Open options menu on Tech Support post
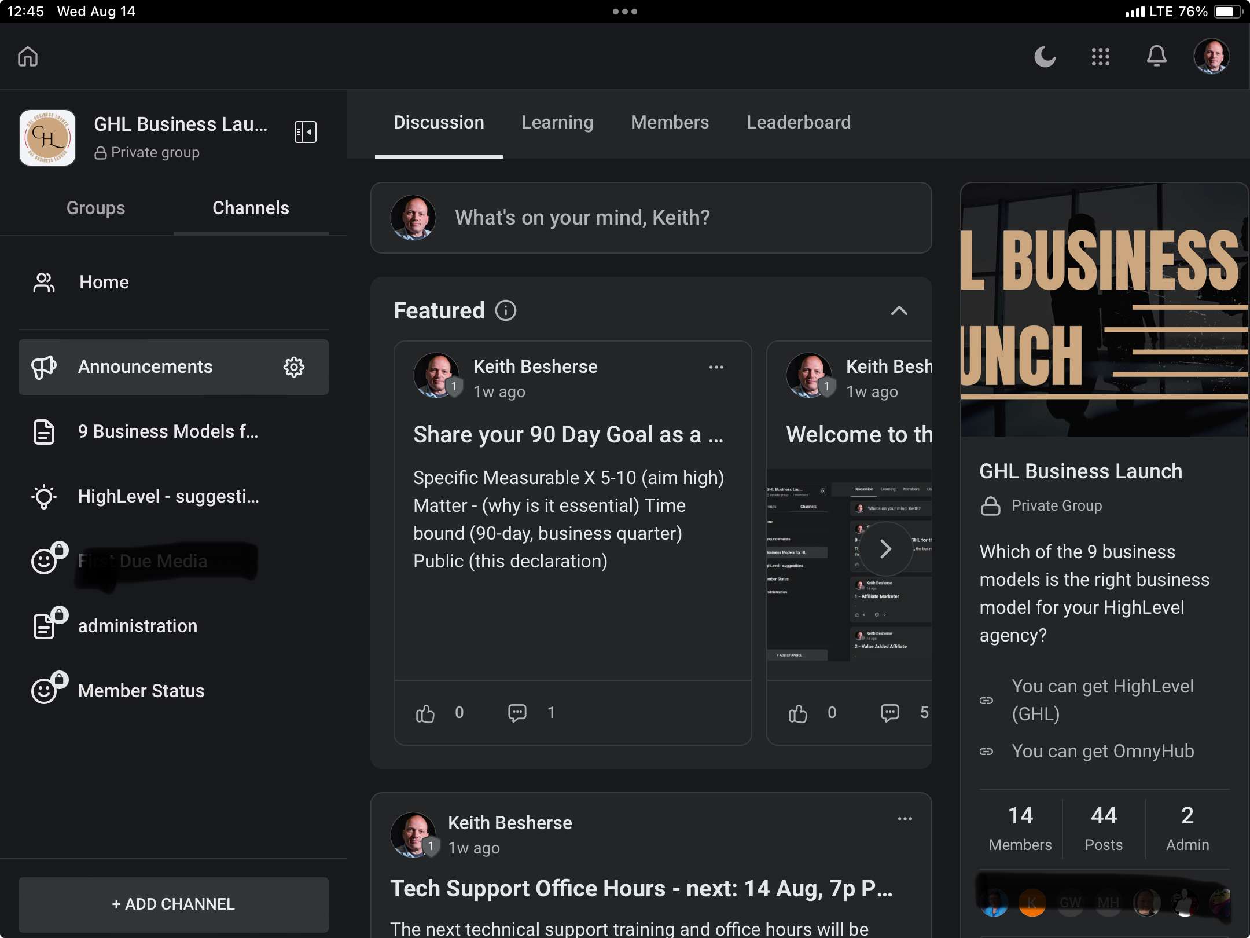 pyautogui.click(x=905, y=819)
